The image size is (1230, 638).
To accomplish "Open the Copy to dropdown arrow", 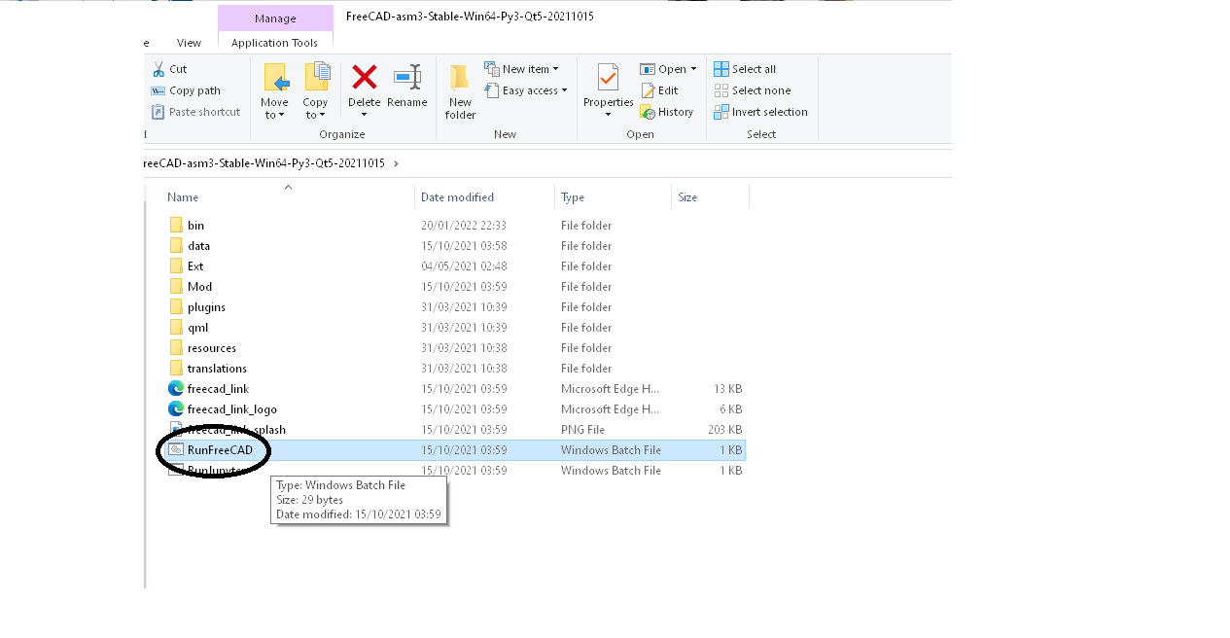I will 322,115.
